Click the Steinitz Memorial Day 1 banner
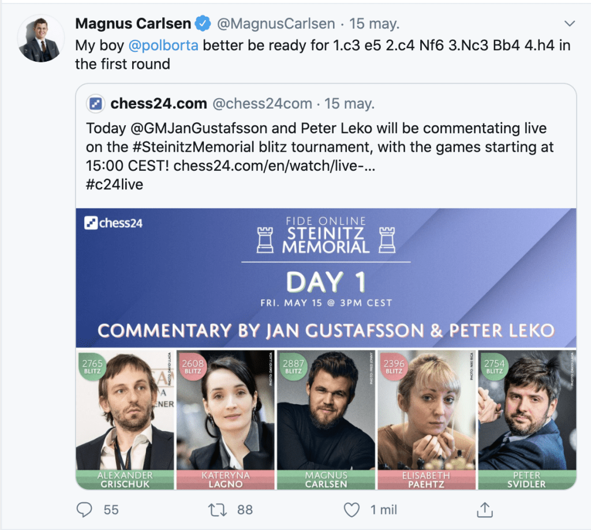Screen dimensions: 591x530 326,277
